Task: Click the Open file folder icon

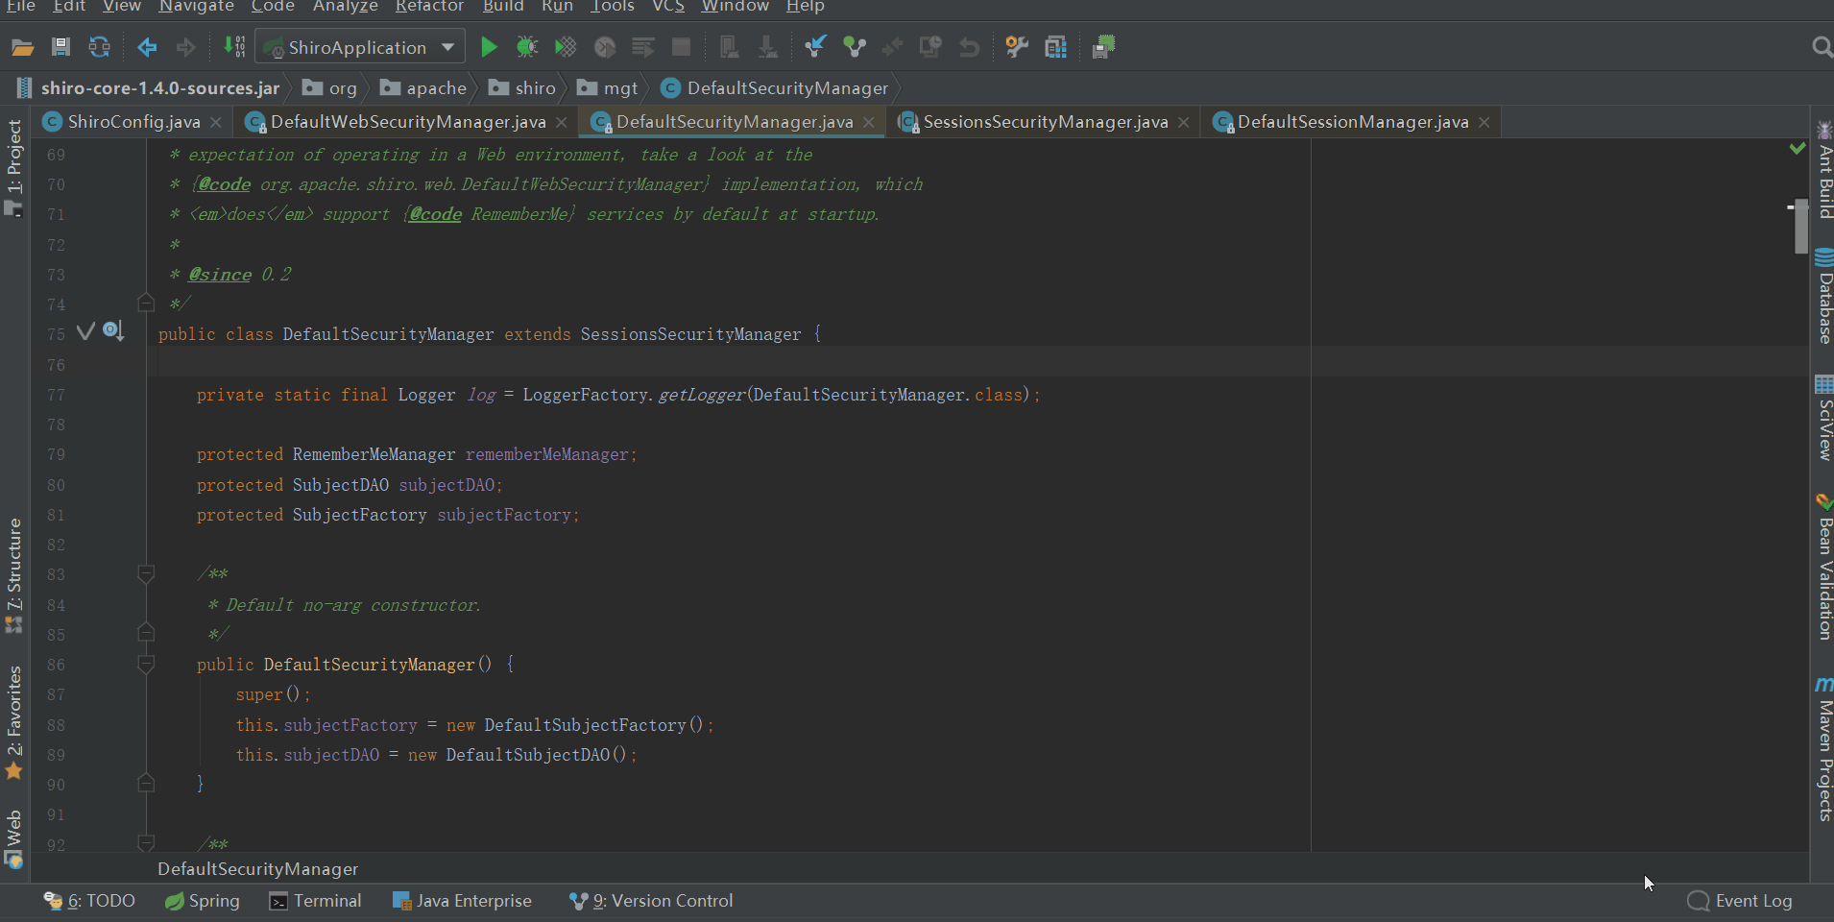Action: [x=22, y=47]
